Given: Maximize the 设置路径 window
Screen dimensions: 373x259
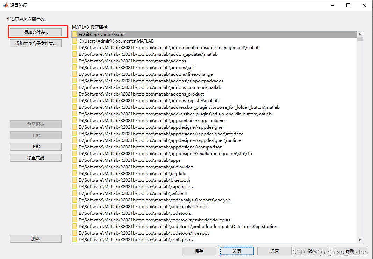Looking at the screenshot, I should point(348,5).
